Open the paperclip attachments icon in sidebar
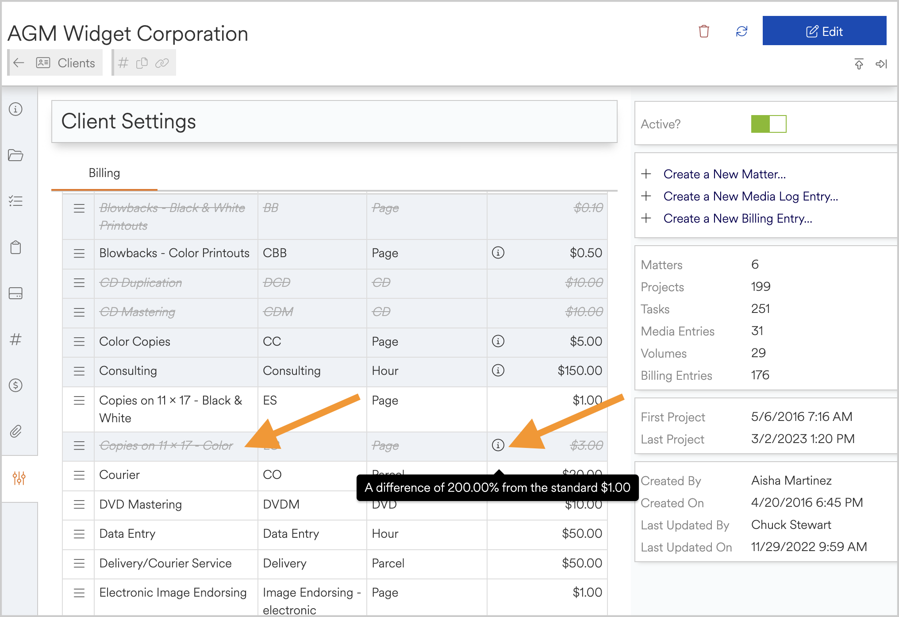 (x=15, y=431)
